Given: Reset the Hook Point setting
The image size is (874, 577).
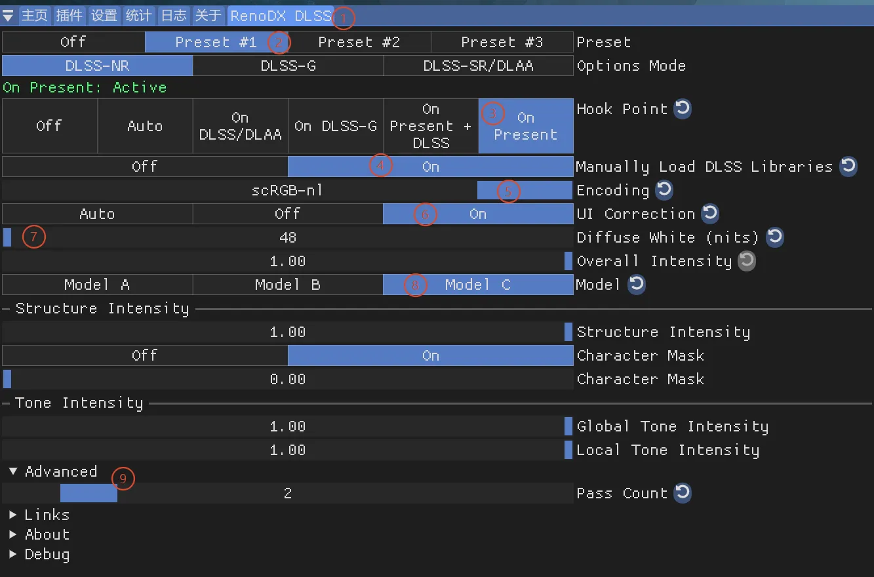Looking at the screenshot, I should (x=683, y=109).
